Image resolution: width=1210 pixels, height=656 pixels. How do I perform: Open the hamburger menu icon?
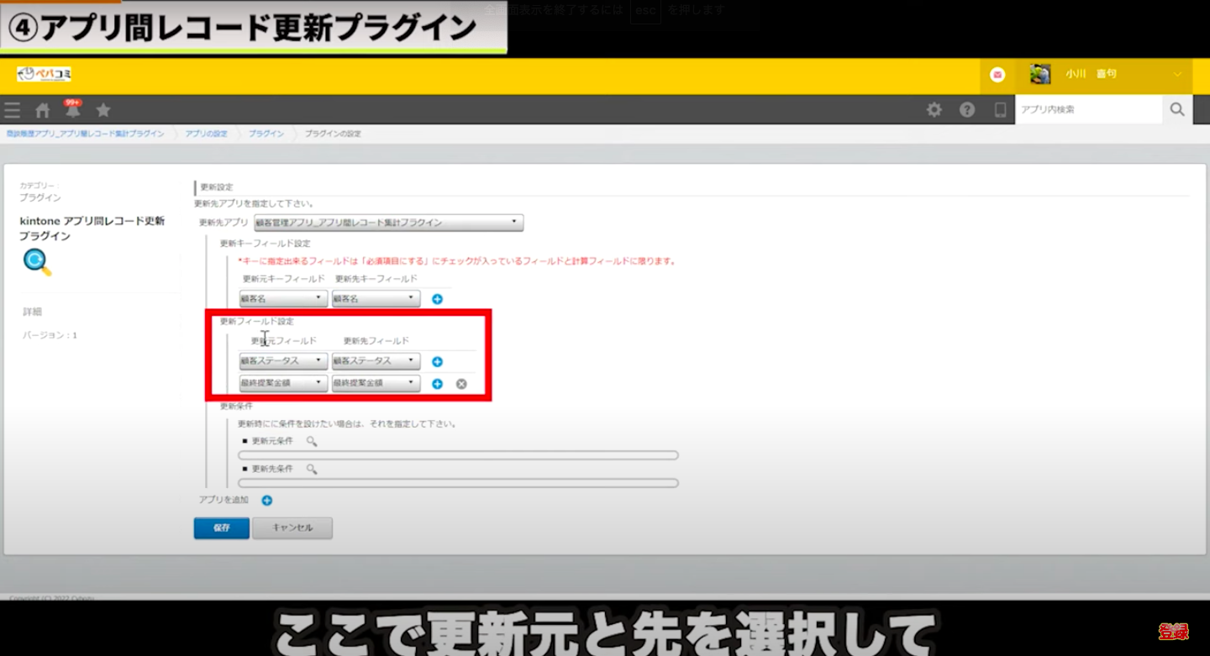(x=12, y=110)
